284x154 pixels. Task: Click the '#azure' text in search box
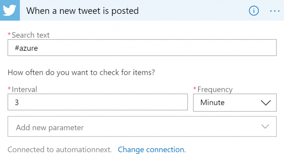(x=26, y=48)
